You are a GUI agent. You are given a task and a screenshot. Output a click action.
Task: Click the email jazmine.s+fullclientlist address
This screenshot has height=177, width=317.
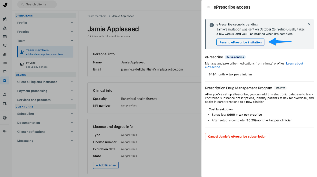point(152,70)
